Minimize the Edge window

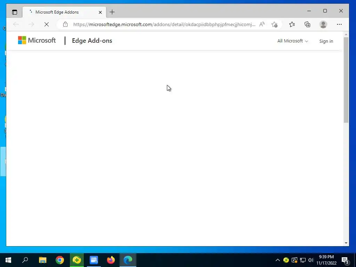pos(309,11)
